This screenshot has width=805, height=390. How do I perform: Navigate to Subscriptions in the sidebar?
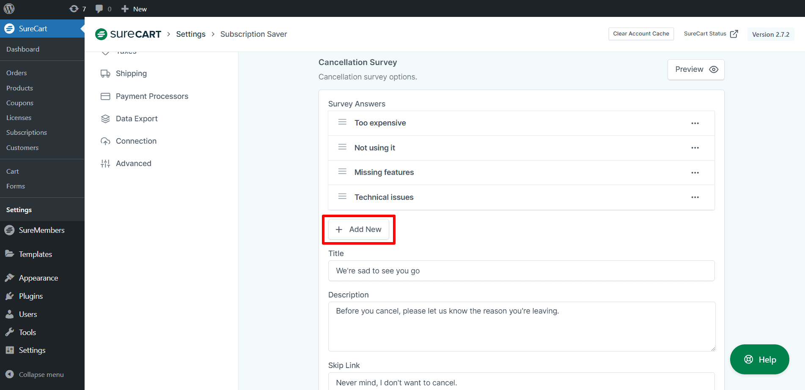pos(26,132)
